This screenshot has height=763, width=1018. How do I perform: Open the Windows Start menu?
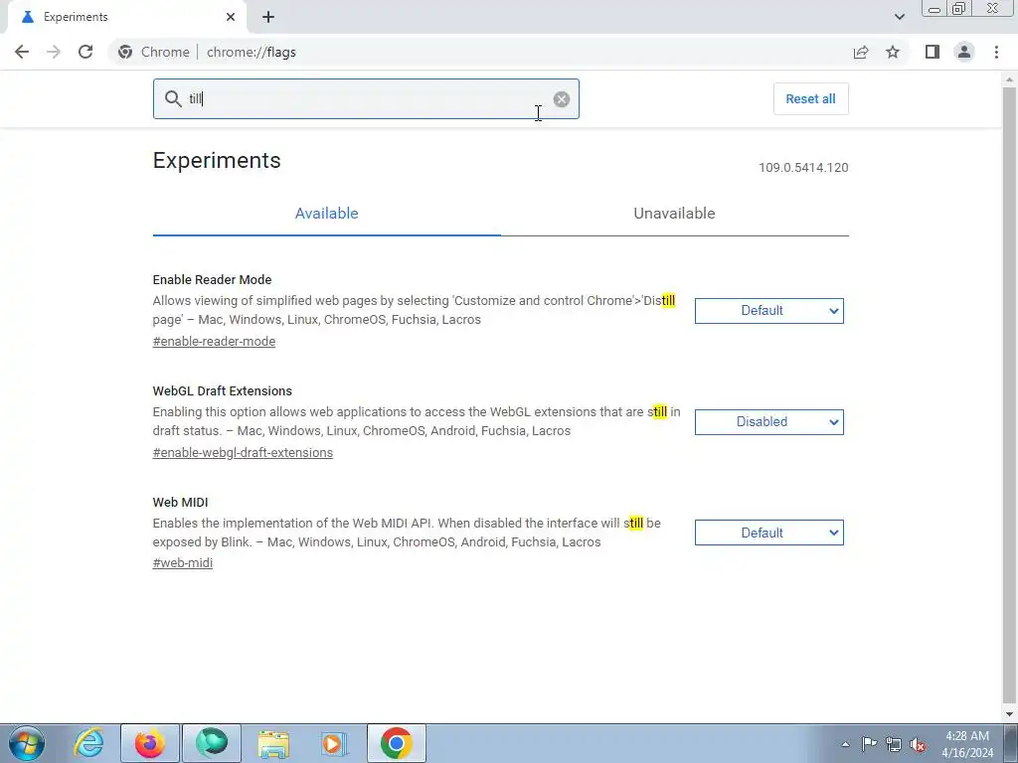click(x=27, y=743)
